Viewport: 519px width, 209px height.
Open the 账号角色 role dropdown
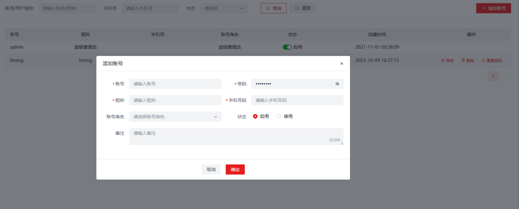(175, 117)
